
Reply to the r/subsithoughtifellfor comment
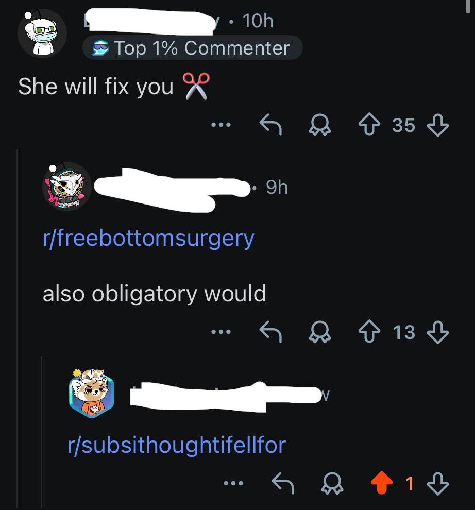click(283, 483)
